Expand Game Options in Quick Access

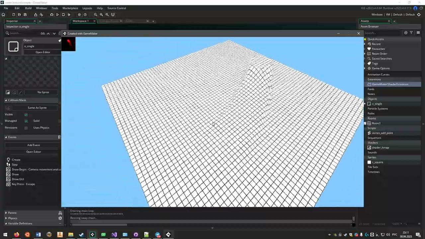[x=365, y=68]
